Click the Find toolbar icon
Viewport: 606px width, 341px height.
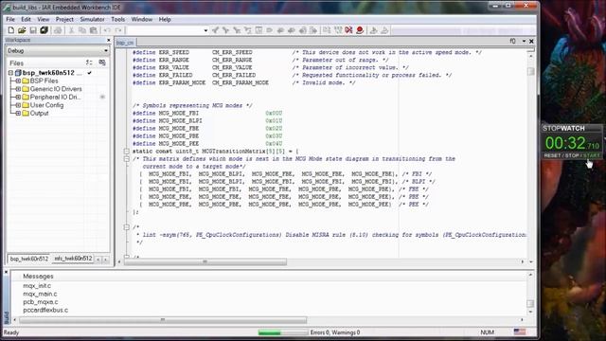(x=237, y=30)
